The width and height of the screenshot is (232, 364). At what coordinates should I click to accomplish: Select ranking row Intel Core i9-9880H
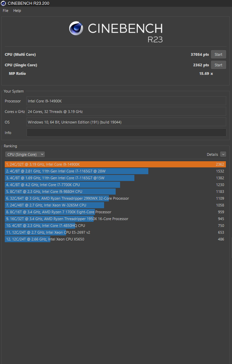(115, 192)
